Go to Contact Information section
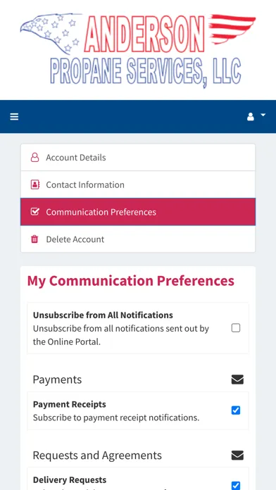Viewport: 276px width, 490px height. pyautogui.click(x=138, y=184)
